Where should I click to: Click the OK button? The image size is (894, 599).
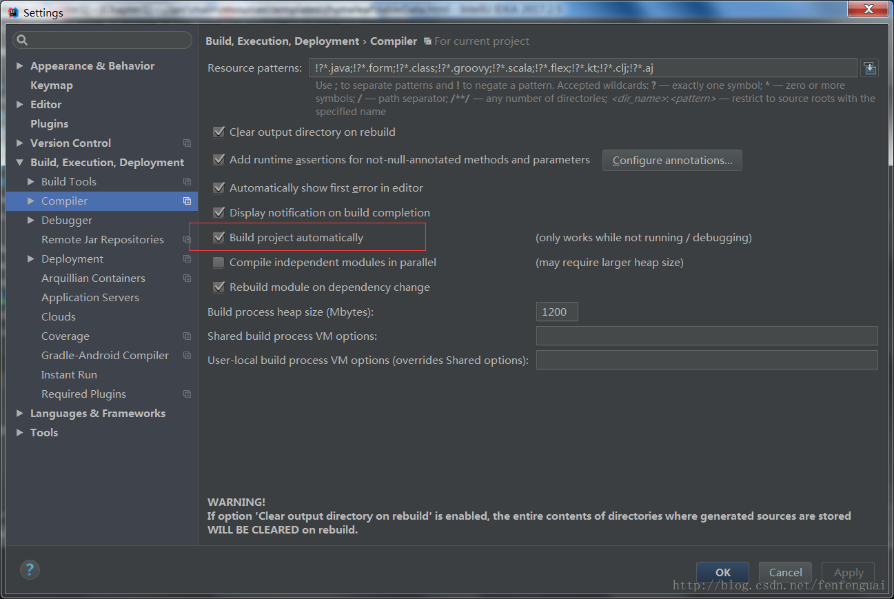722,572
